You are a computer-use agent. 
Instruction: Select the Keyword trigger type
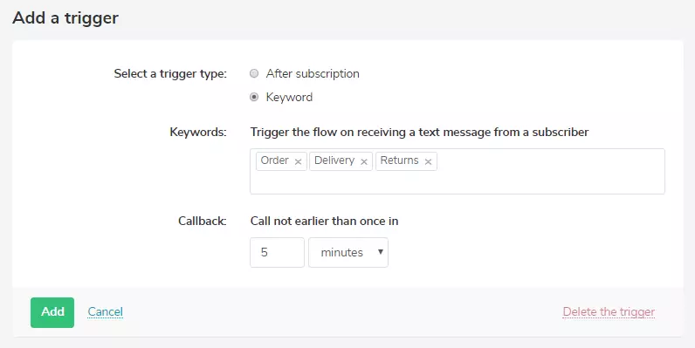click(254, 97)
